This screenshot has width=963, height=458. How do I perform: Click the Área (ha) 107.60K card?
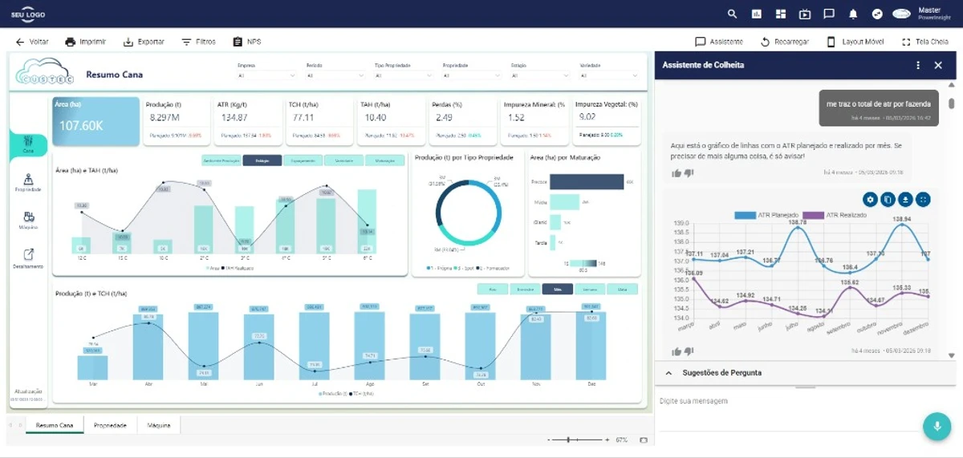coord(96,121)
